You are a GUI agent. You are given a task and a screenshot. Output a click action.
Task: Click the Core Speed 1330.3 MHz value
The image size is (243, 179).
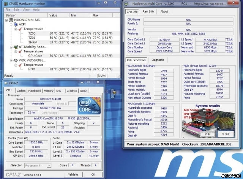(x=36, y=143)
